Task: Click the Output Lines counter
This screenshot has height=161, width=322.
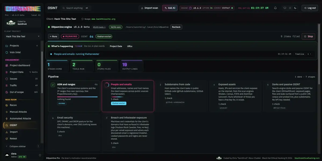Action: coord(132,66)
